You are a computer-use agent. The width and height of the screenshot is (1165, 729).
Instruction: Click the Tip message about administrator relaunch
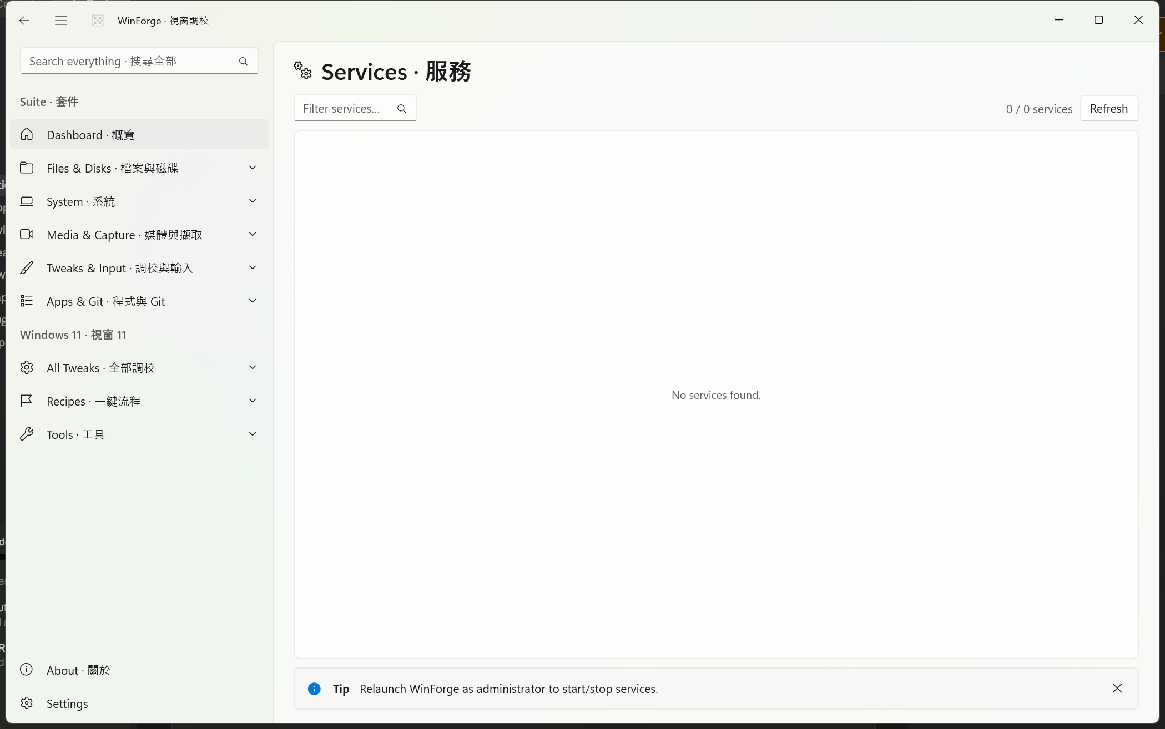click(x=508, y=688)
